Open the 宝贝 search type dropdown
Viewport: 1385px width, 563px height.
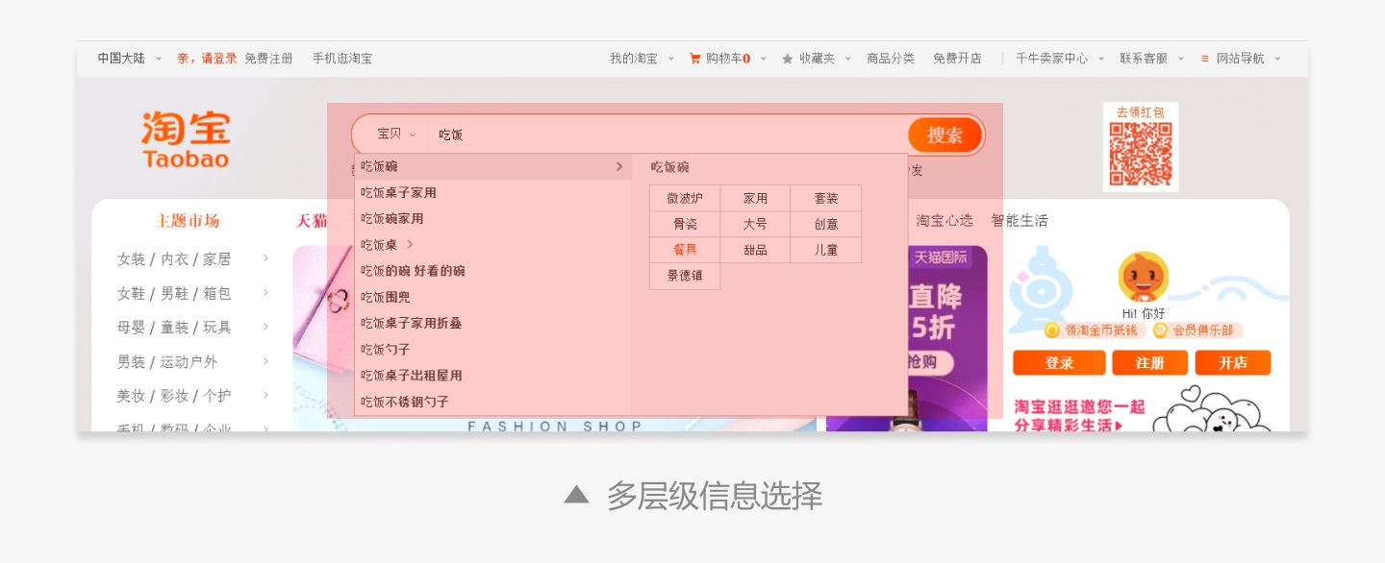(396, 135)
